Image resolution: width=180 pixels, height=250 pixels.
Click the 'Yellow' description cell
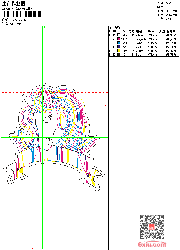pos(140,51)
